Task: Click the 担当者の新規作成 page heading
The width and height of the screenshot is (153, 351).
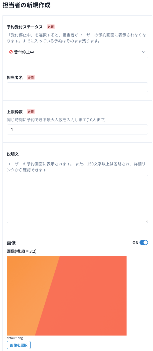Action: [26, 5]
